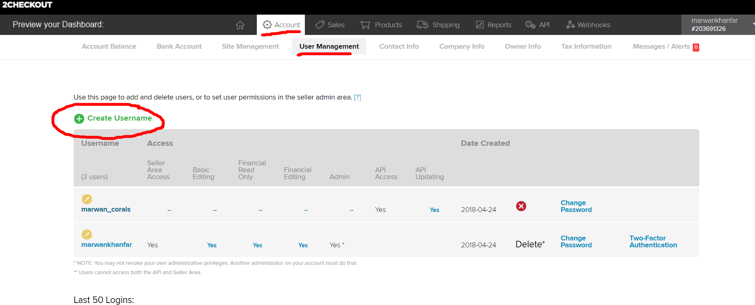Switch to Bank Account tab
This screenshot has height=305, width=755.
pos(179,46)
